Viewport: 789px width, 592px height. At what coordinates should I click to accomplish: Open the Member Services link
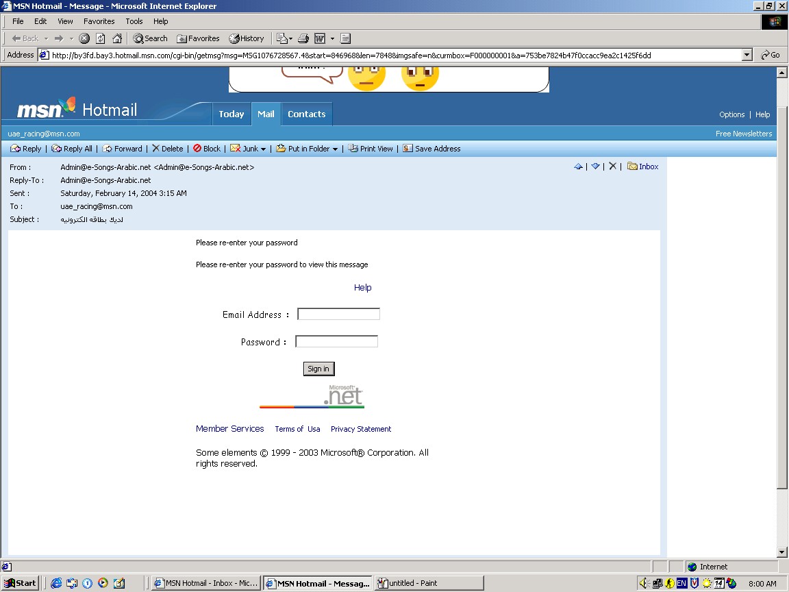point(230,428)
